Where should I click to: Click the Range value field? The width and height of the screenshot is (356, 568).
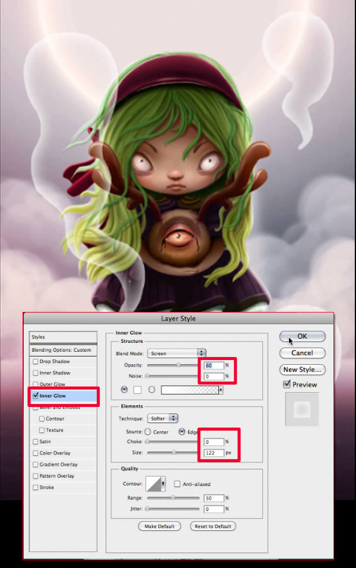[x=214, y=498]
